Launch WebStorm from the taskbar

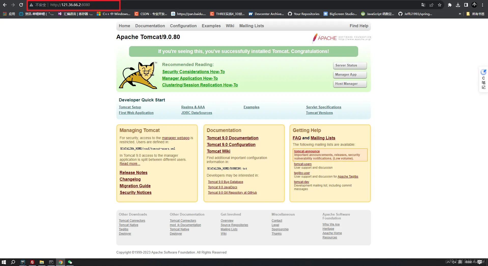[23, 262]
